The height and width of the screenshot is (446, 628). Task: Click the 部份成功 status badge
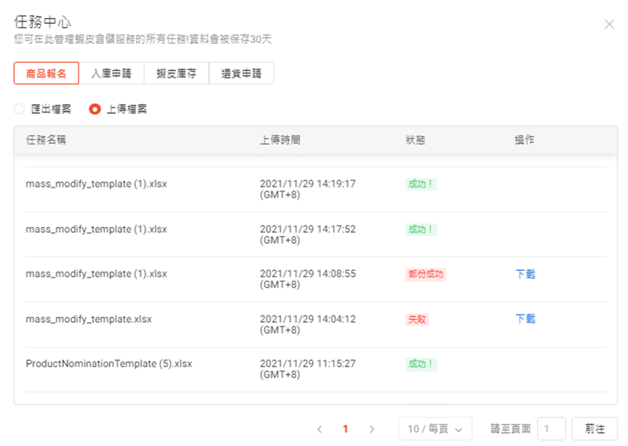pyautogui.click(x=426, y=274)
